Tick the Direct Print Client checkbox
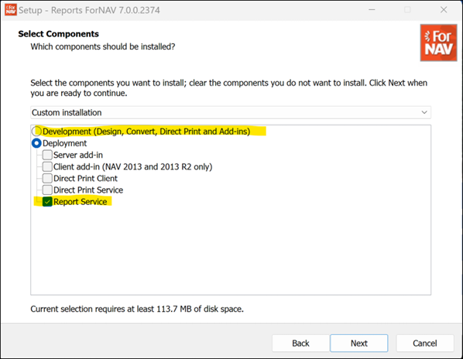 [47, 178]
